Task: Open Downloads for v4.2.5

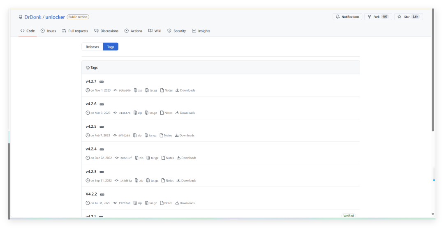Action: (x=185, y=136)
